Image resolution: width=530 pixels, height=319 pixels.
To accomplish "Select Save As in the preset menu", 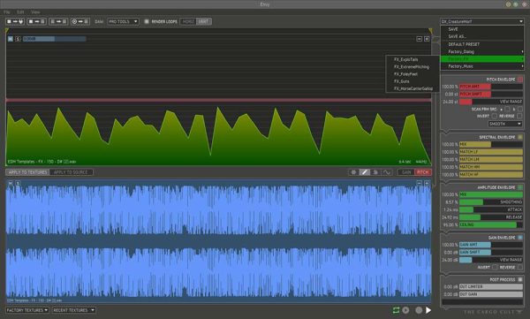I will (x=458, y=36).
